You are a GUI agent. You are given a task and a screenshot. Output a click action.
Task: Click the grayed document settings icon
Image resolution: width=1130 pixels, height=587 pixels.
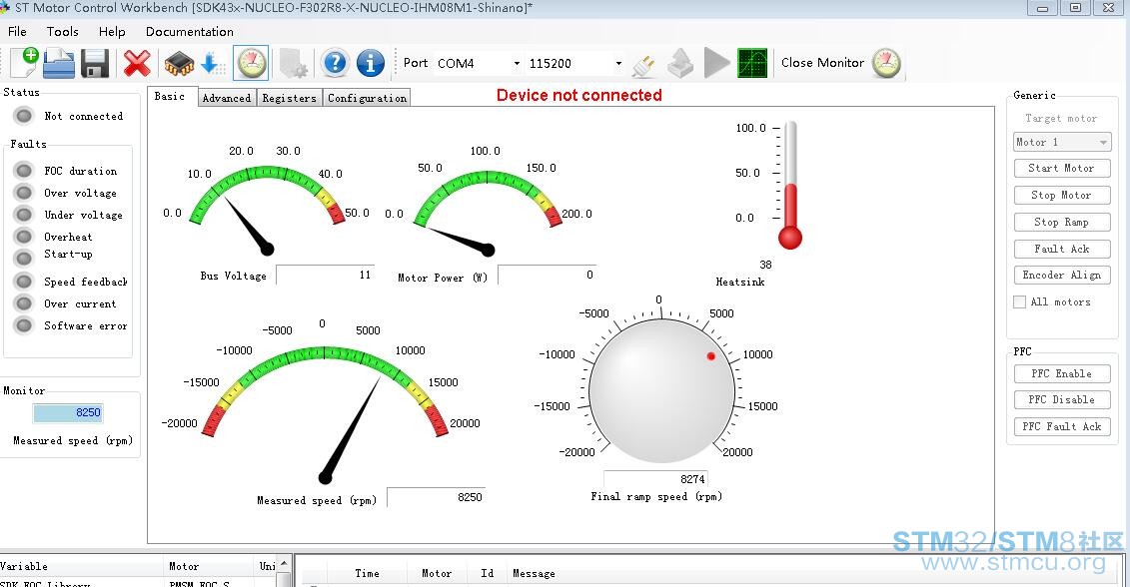pos(294,63)
